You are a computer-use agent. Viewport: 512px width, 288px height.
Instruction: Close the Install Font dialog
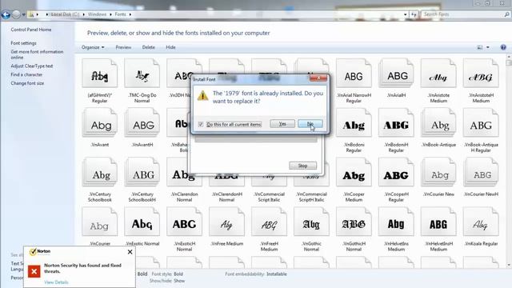[318, 78]
